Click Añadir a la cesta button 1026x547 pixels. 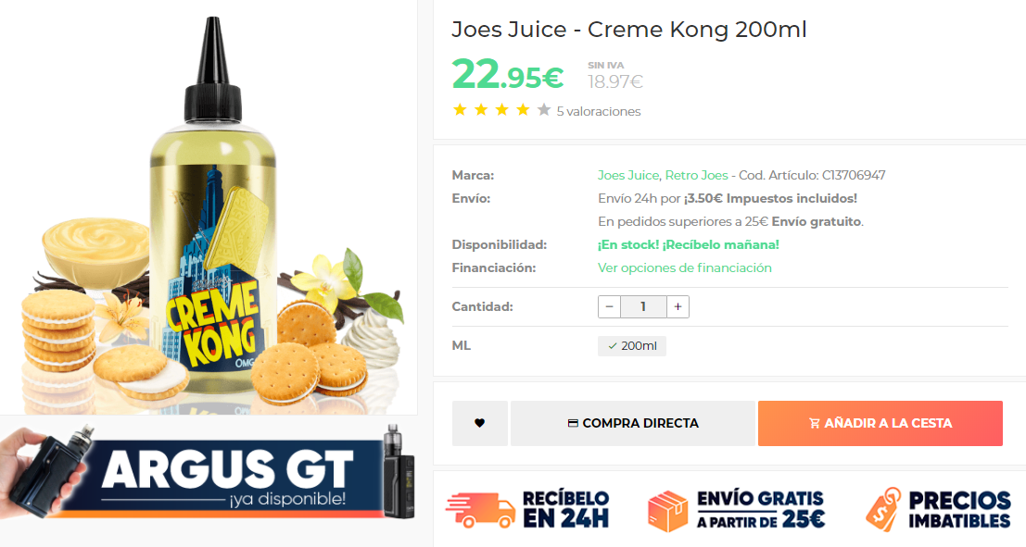tap(880, 424)
